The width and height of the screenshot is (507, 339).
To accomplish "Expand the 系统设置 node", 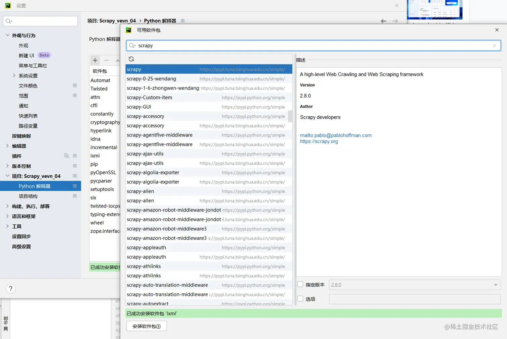I will coord(14,75).
